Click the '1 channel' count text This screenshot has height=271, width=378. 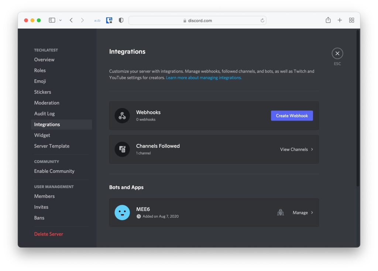pyautogui.click(x=144, y=153)
